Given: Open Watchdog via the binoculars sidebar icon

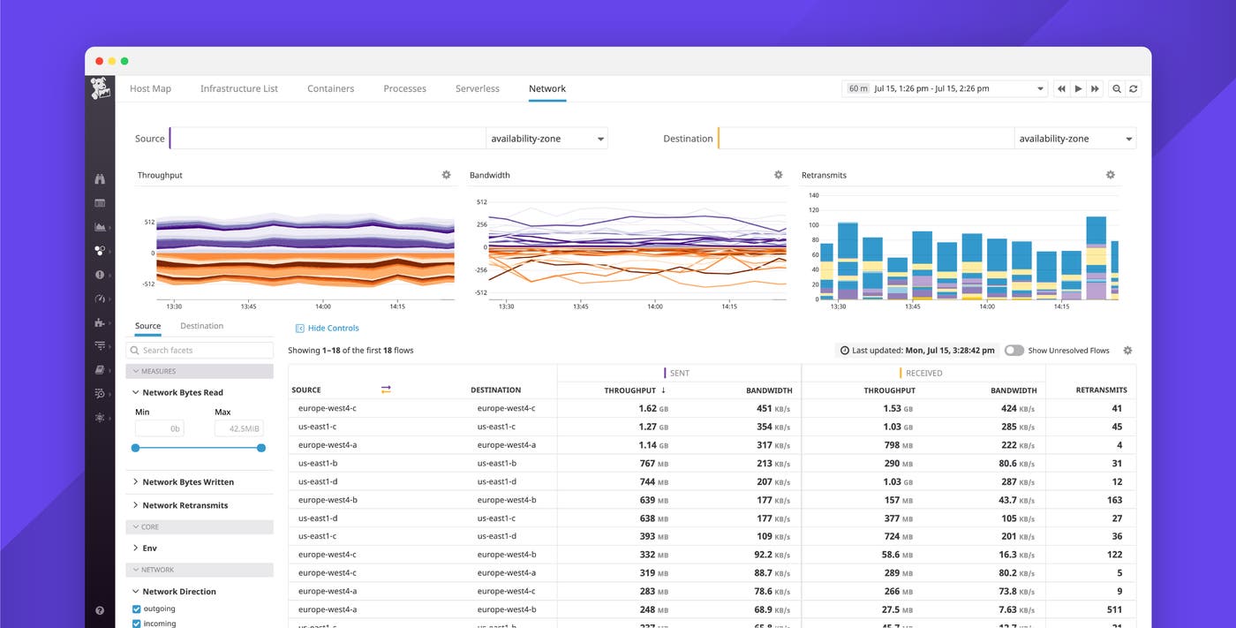Looking at the screenshot, I should pos(100,178).
